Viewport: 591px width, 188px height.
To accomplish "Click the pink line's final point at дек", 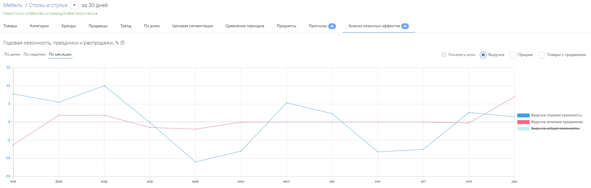I will pyautogui.click(x=514, y=97).
